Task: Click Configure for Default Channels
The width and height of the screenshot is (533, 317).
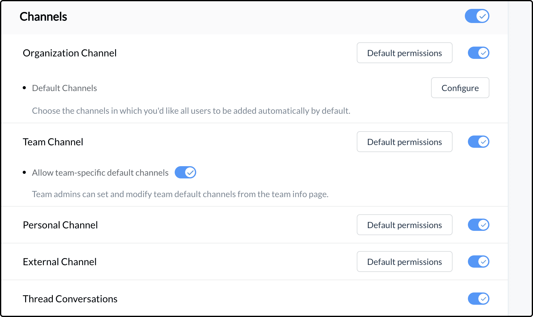Action: [460, 88]
